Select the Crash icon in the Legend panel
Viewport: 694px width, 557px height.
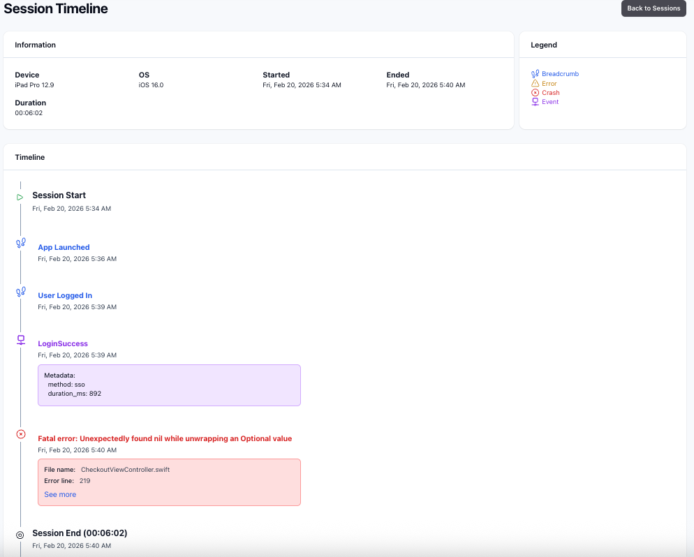535,92
